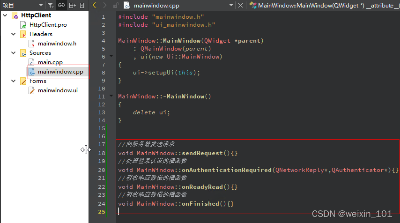Click the split panel add icon

click(73, 5)
